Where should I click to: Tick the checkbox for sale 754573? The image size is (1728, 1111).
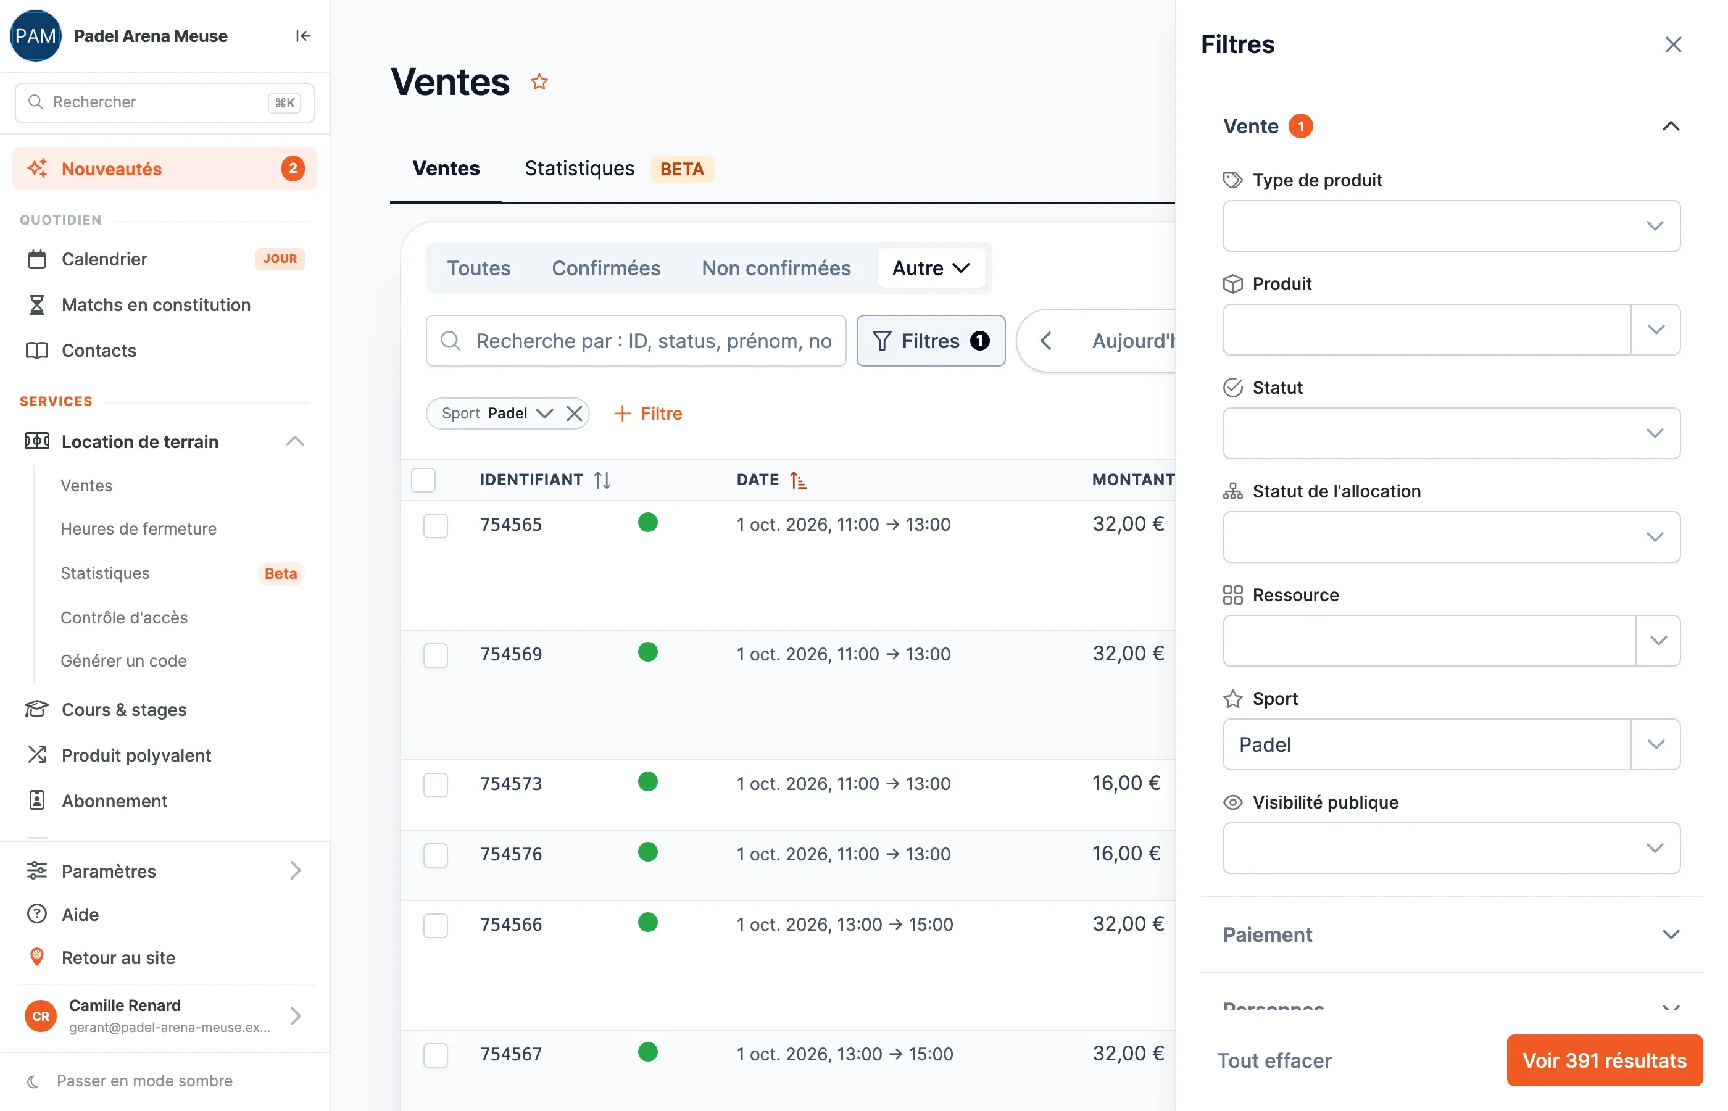coord(436,784)
